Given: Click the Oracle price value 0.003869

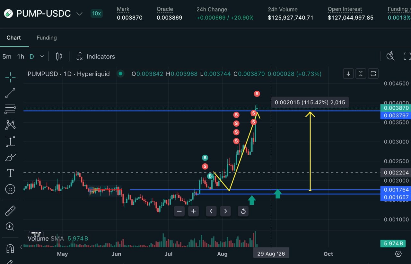Looking at the screenshot, I should (170, 18).
